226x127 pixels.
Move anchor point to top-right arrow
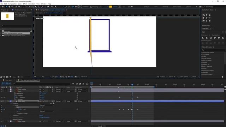coord(209,15)
